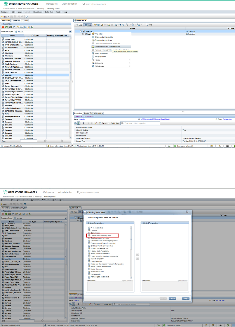Viewport: 235px width, 327px height.
Task: Expand CI Collection submenu in context menu
Action: pyautogui.click(x=111, y=66)
